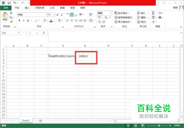The width and height of the screenshot is (184, 128).
Task: Click the Insert Function fx button
Action: point(44,33)
